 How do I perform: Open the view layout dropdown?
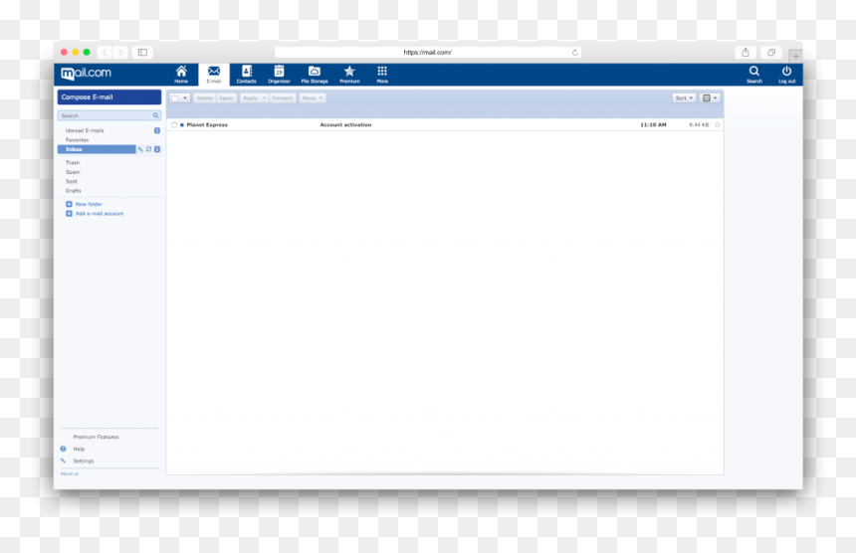pos(710,98)
